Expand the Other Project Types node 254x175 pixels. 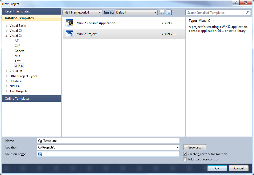[7, 76]
